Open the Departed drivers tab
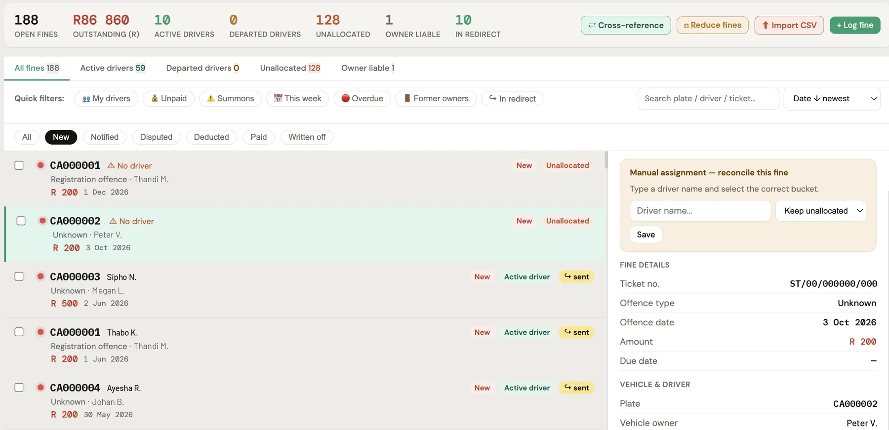This screenshot has height=430, width=889. point(202,68)
